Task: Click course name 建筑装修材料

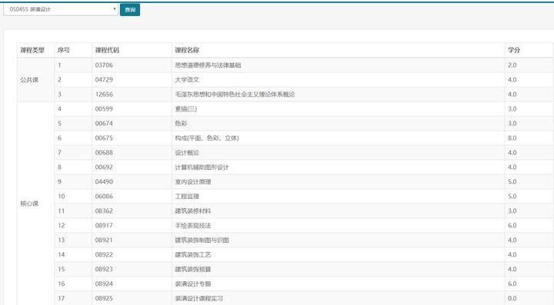Action: click(193, 211)
